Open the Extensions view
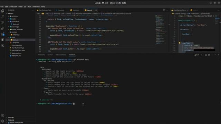Screen dimensions: 221x124 [x=2, y=34]
